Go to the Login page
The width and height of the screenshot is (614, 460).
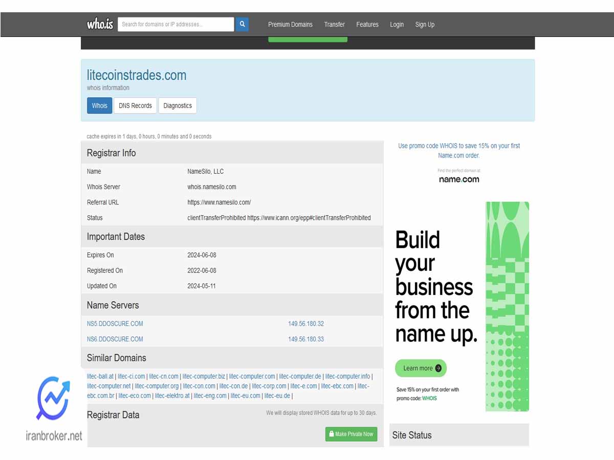point(397,25)
